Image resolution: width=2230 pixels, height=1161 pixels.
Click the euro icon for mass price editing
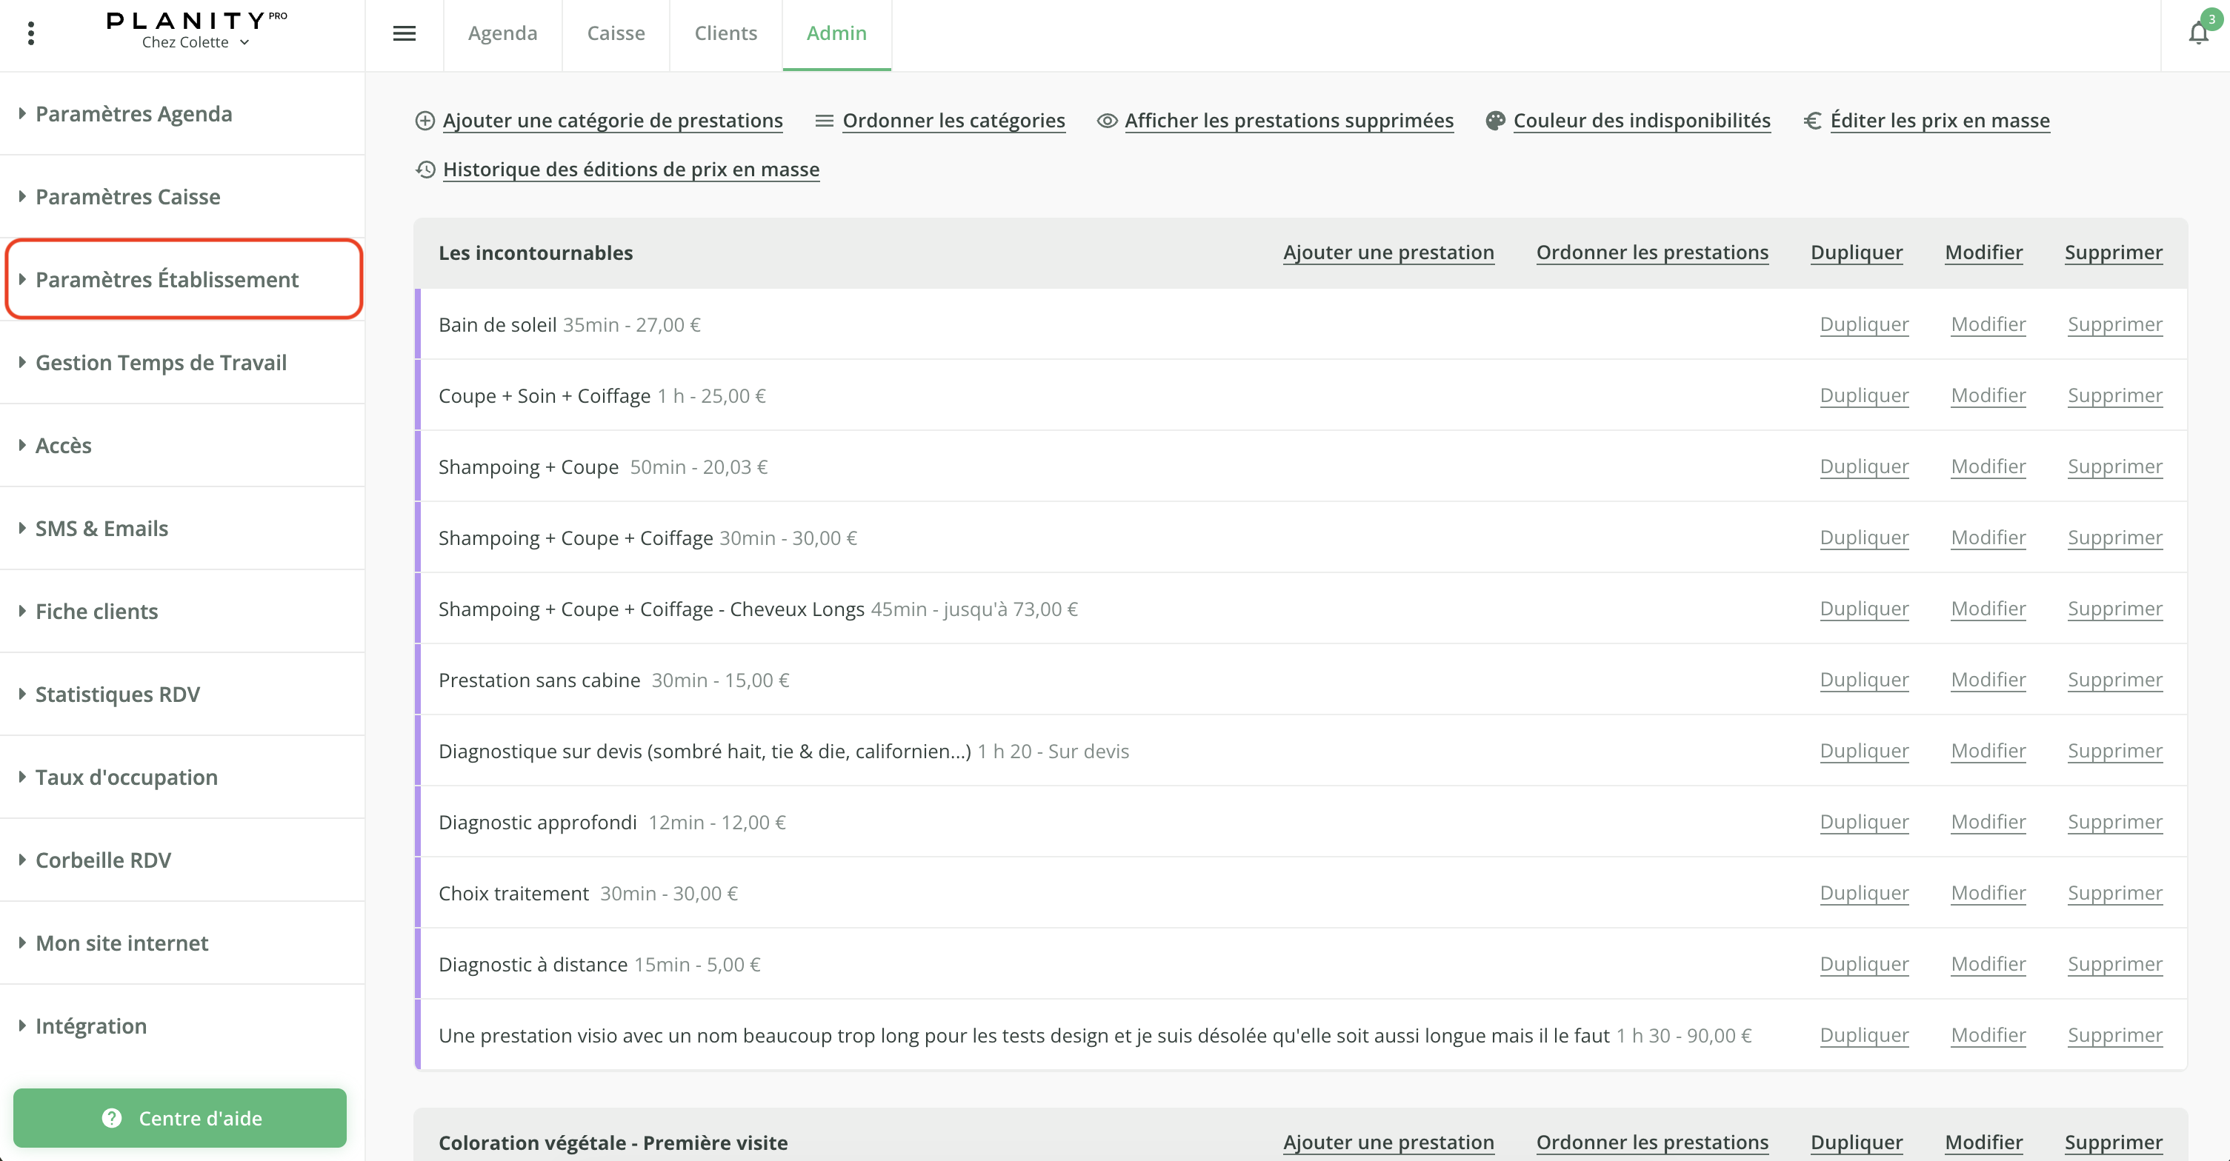1812,121
